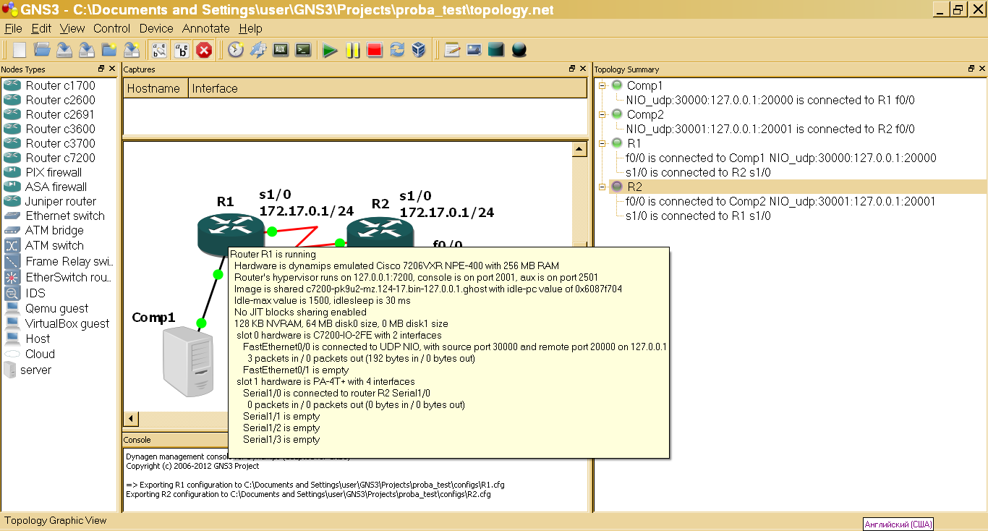Reload all devices icon
This screenshot has height=531, width=988.
[396, 50]
